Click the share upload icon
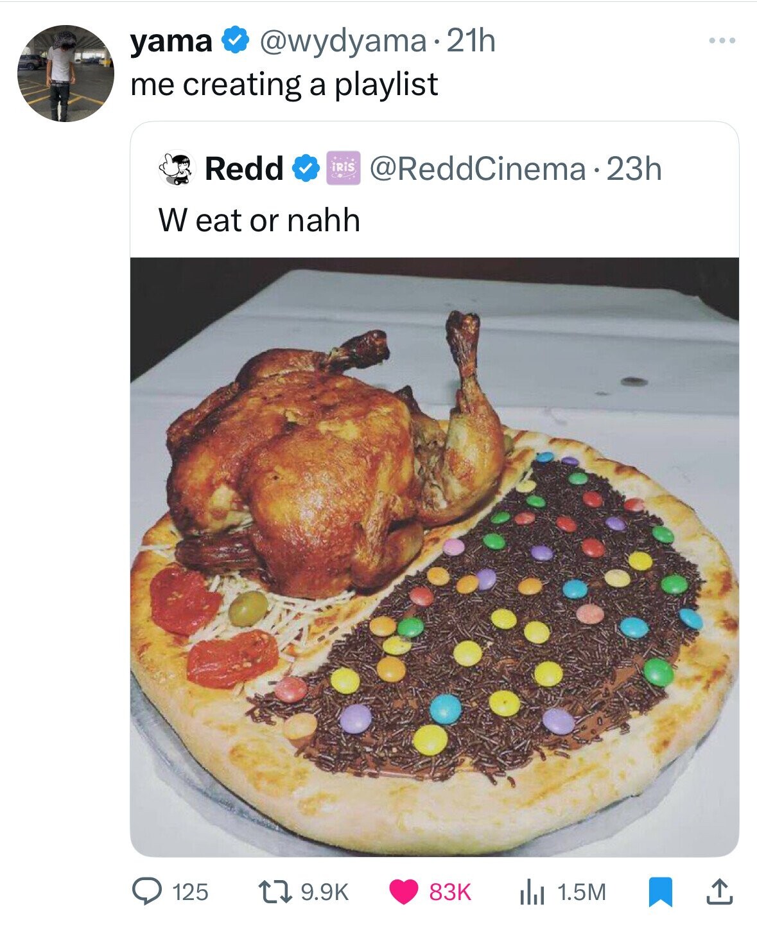757x927 pixels. tap(718, 892)
